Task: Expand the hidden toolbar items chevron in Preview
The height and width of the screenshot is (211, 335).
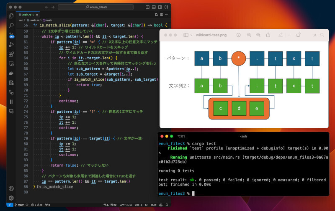Action: (x=315, y=35)
